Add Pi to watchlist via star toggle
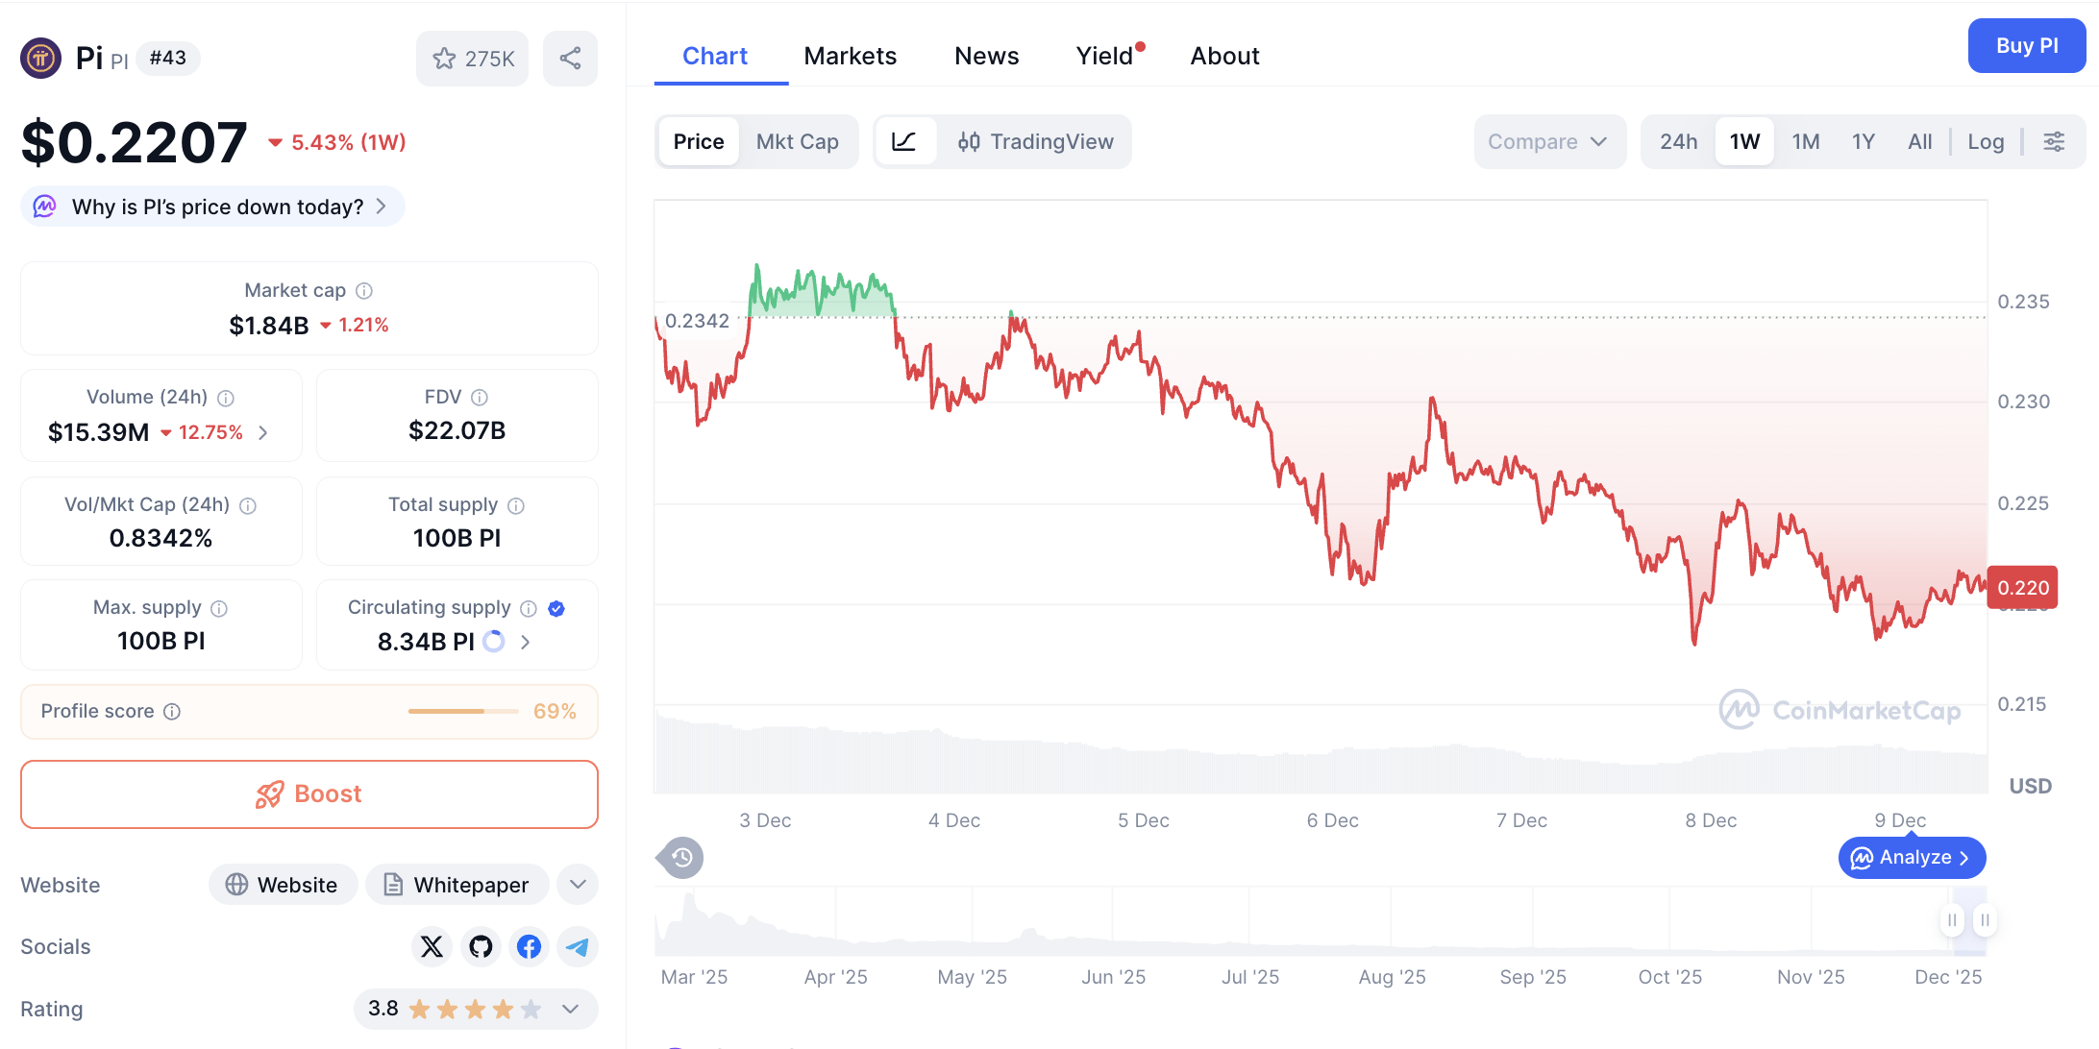Screen dimensions: 2099x1049 (x=444, y=58)
